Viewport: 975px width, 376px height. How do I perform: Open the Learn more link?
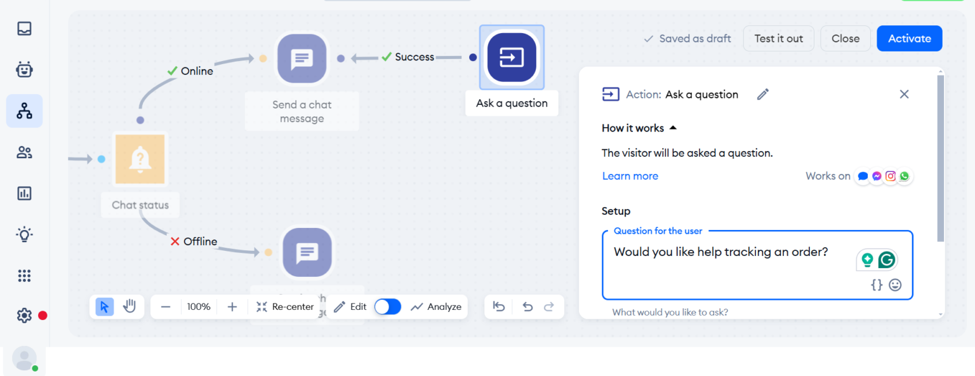pyautogui.click(x=630, y=176)
